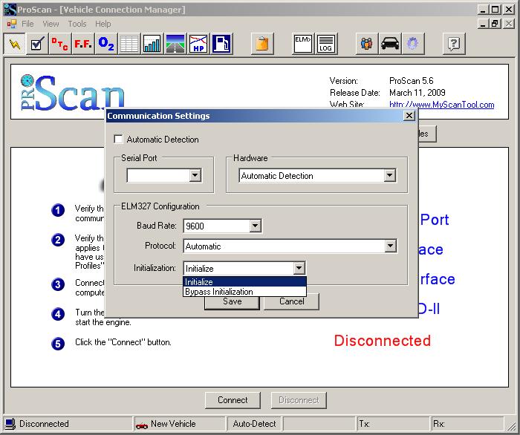Viewport: 520px width, 435px height.
Task: Enable the Automatic Detection checkbox
Action: [x=118, y=140]
